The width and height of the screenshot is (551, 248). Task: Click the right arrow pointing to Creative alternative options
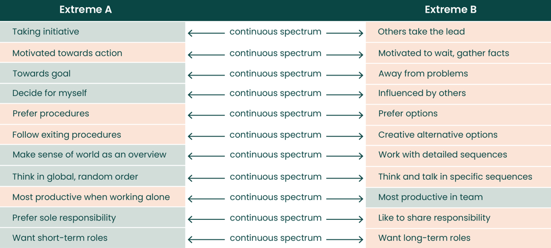coord(345,137)
